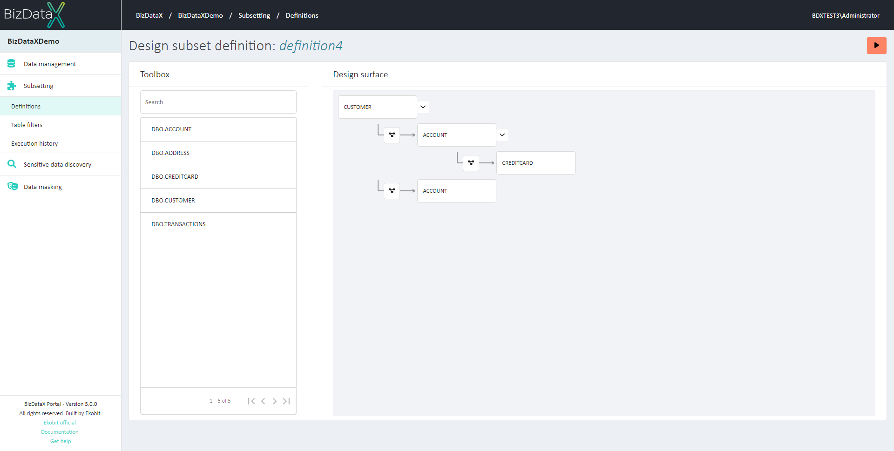Go to previous page in Toolbox pager

[x=263, y=401]
